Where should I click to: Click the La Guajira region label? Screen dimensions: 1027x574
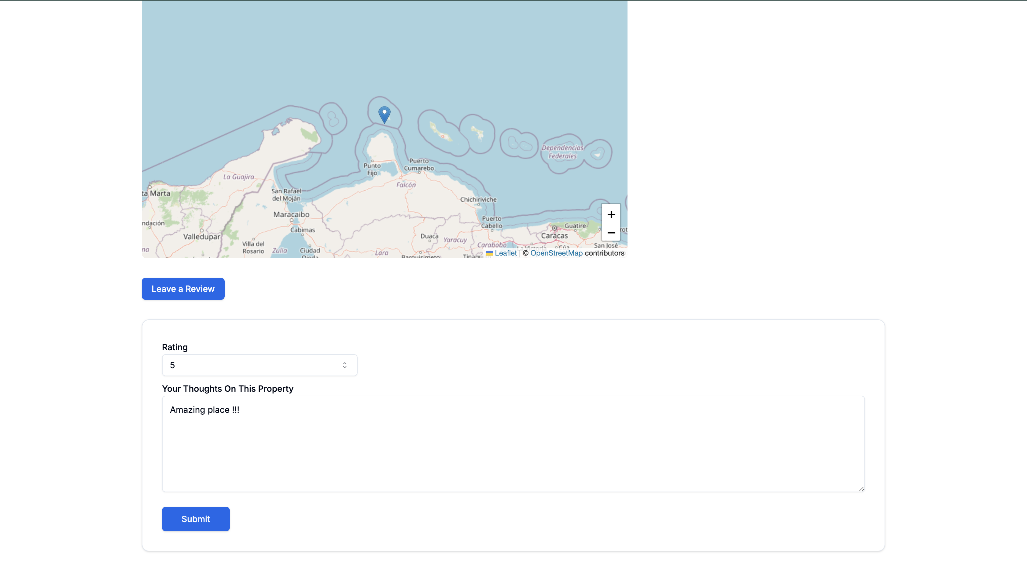(238, 177)
